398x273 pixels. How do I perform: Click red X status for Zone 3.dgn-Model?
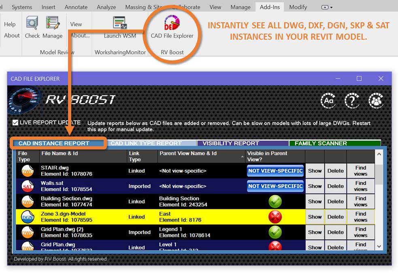click(x=275, y=217)
